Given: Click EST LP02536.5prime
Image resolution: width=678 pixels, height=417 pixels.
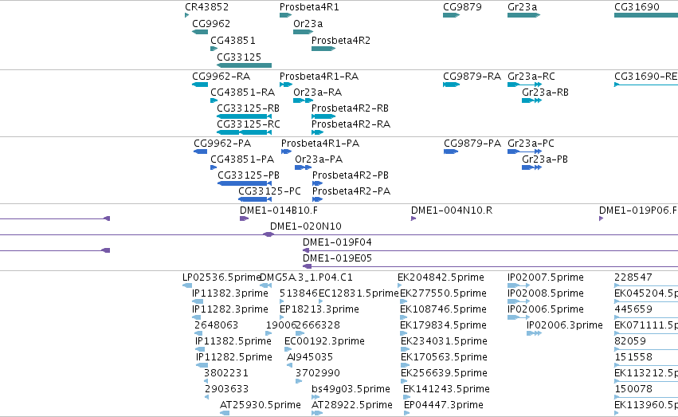Looking at the screenshot, I should (x=221, y=277).
